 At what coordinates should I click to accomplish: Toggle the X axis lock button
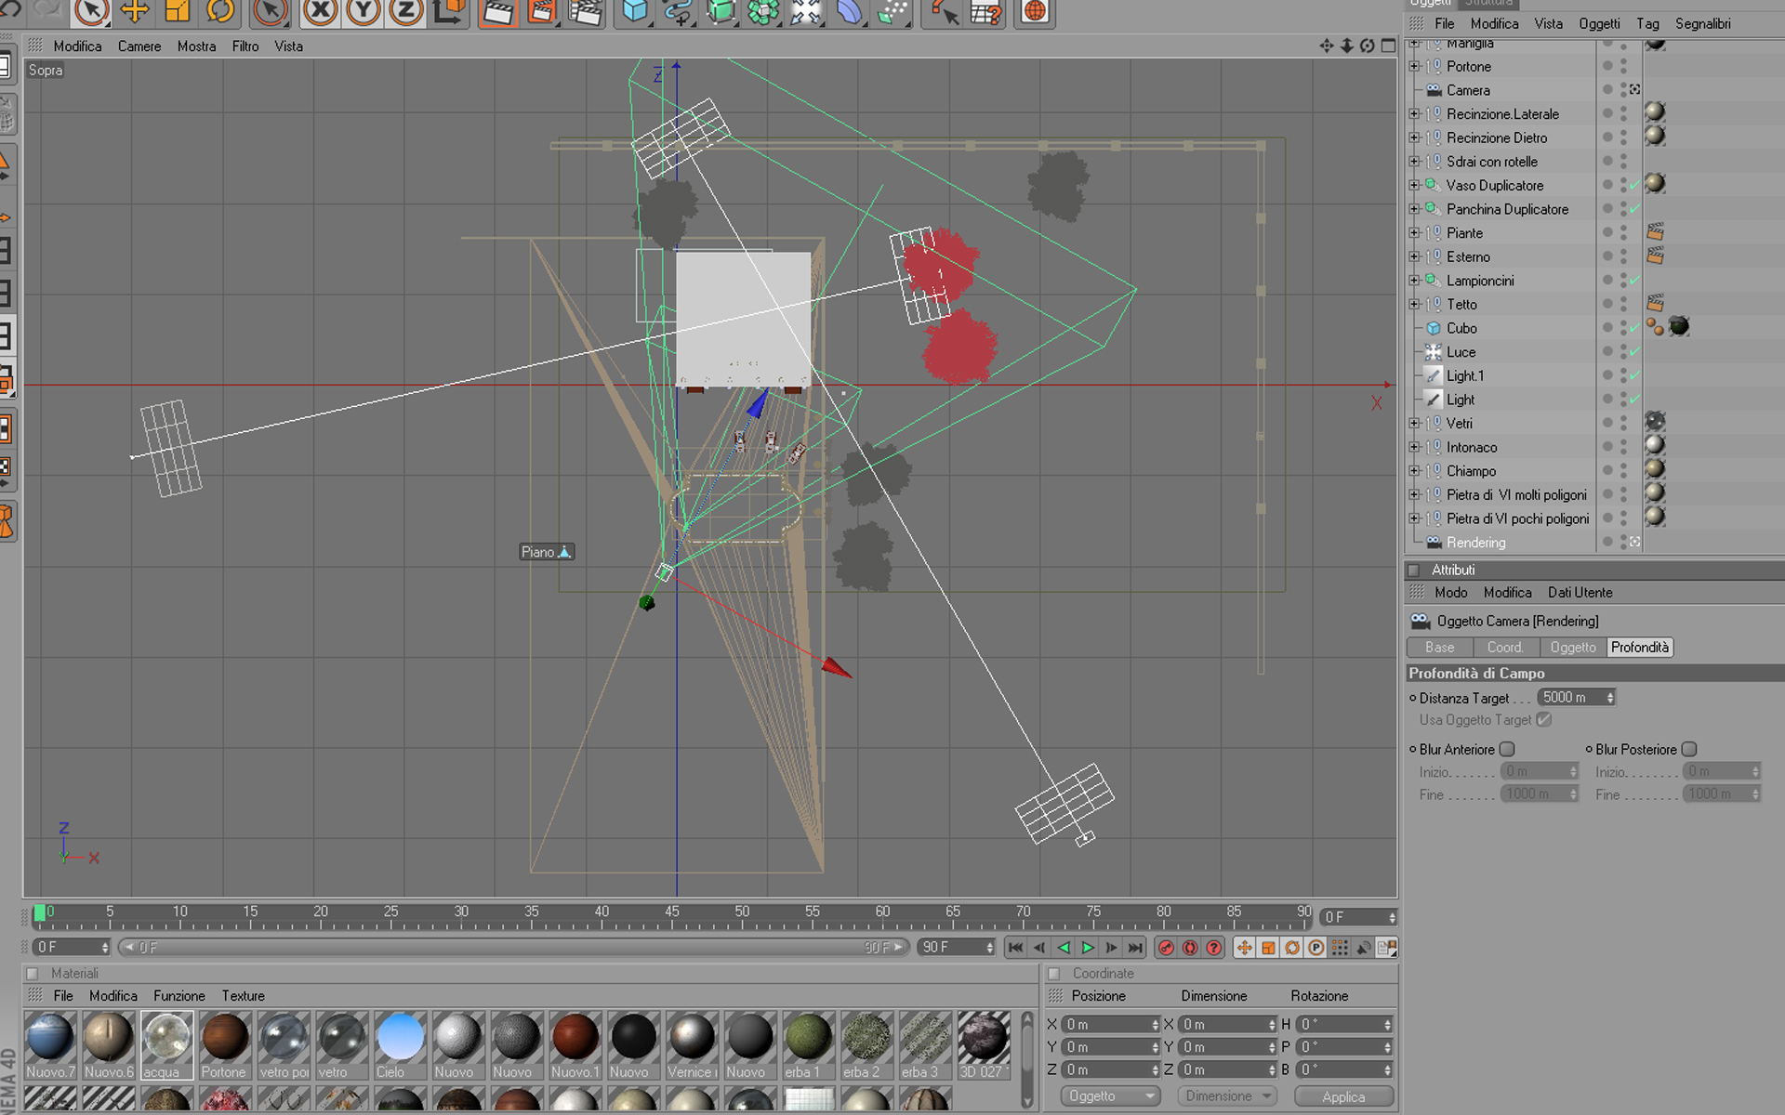(320, 11)
